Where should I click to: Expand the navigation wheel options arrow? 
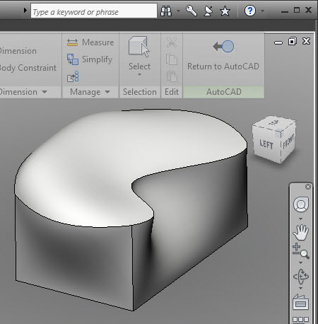(301, 219)
